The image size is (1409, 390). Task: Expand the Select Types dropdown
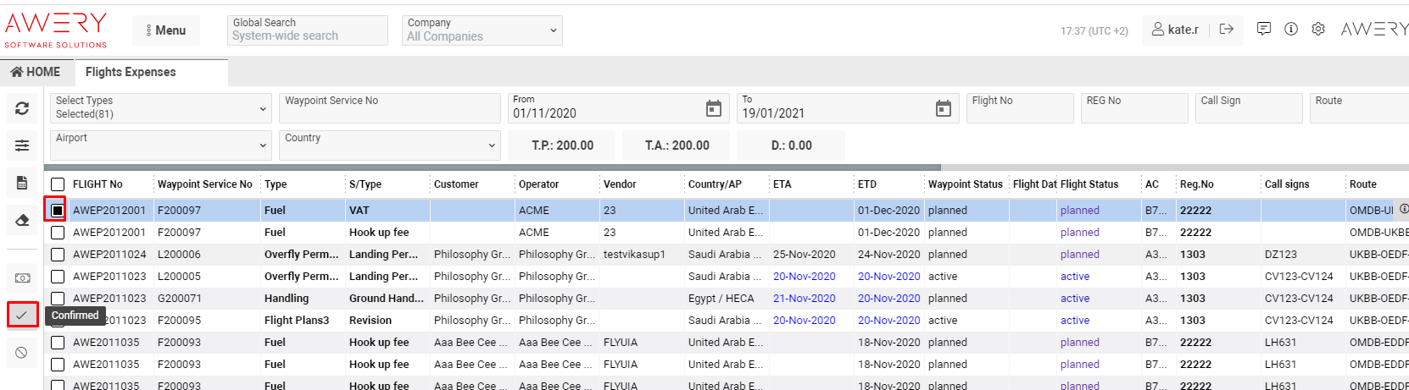161,108
